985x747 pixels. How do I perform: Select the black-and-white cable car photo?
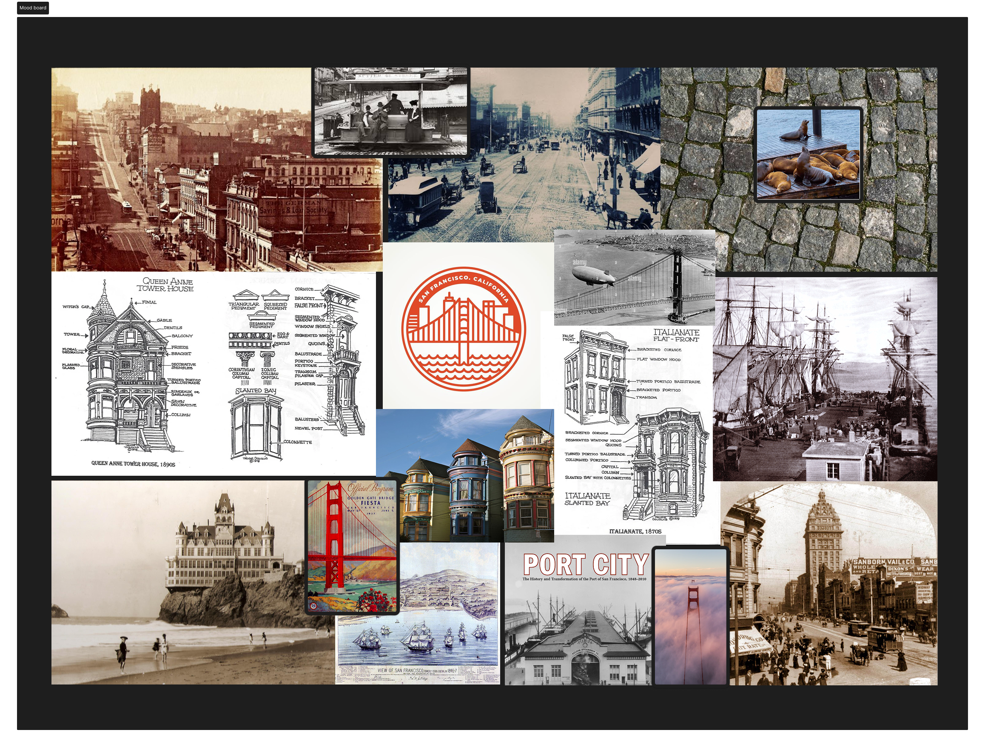point(391,111)
